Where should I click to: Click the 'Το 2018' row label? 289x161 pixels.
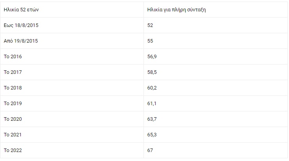[13, 88]
